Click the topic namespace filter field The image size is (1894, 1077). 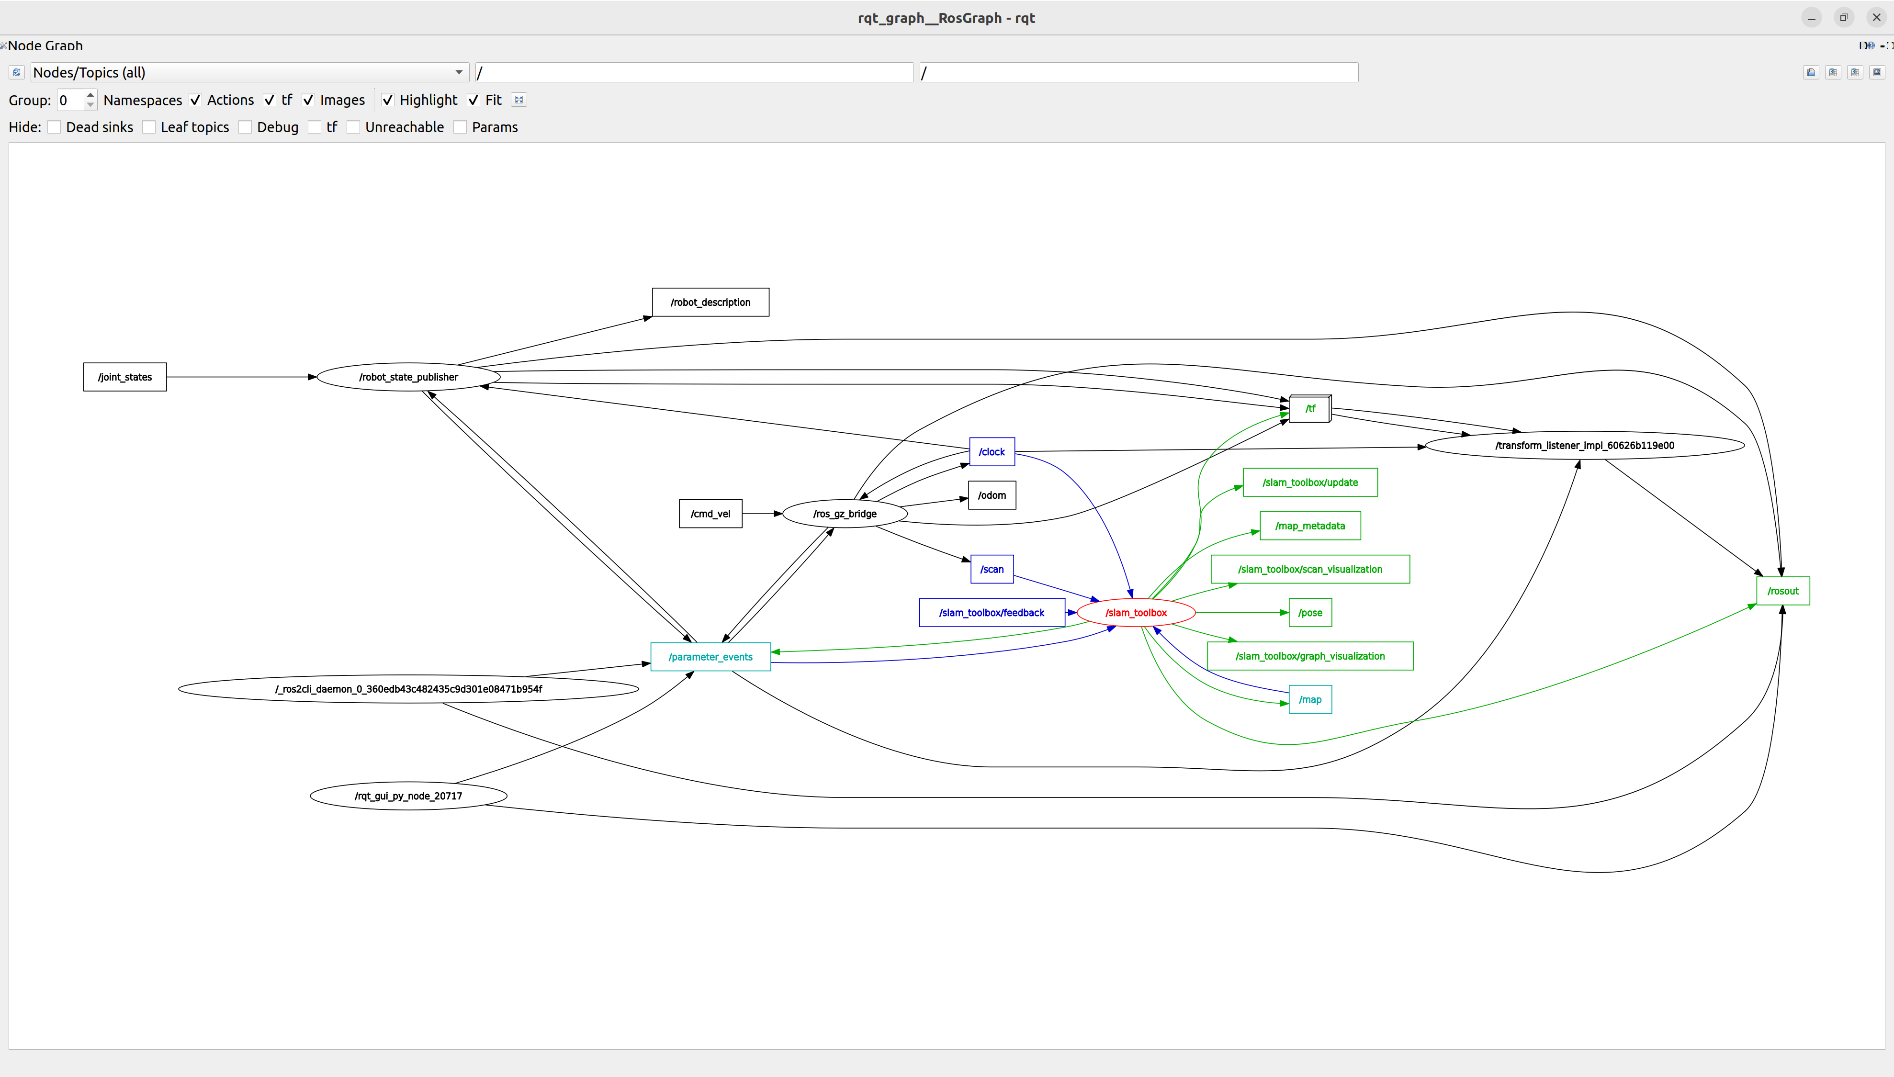pyautogui.click(x=1139, y=72)
